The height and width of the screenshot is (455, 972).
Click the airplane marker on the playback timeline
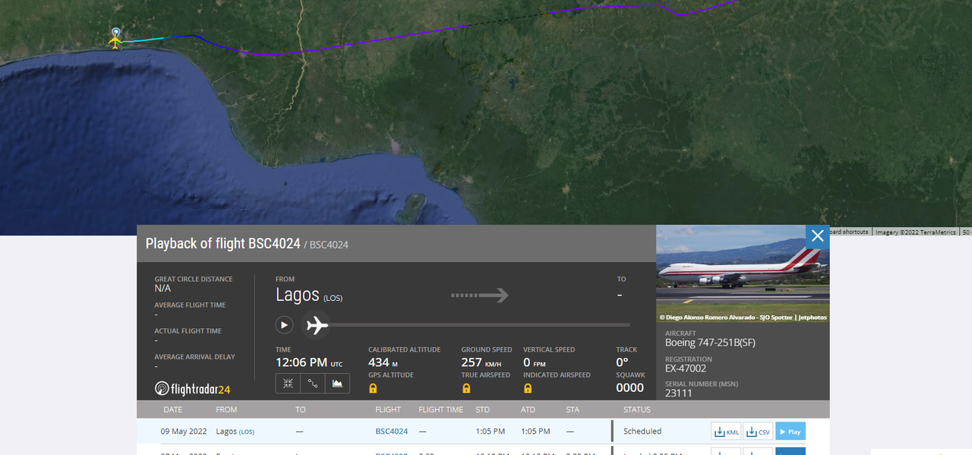click(x=316, y=325)
